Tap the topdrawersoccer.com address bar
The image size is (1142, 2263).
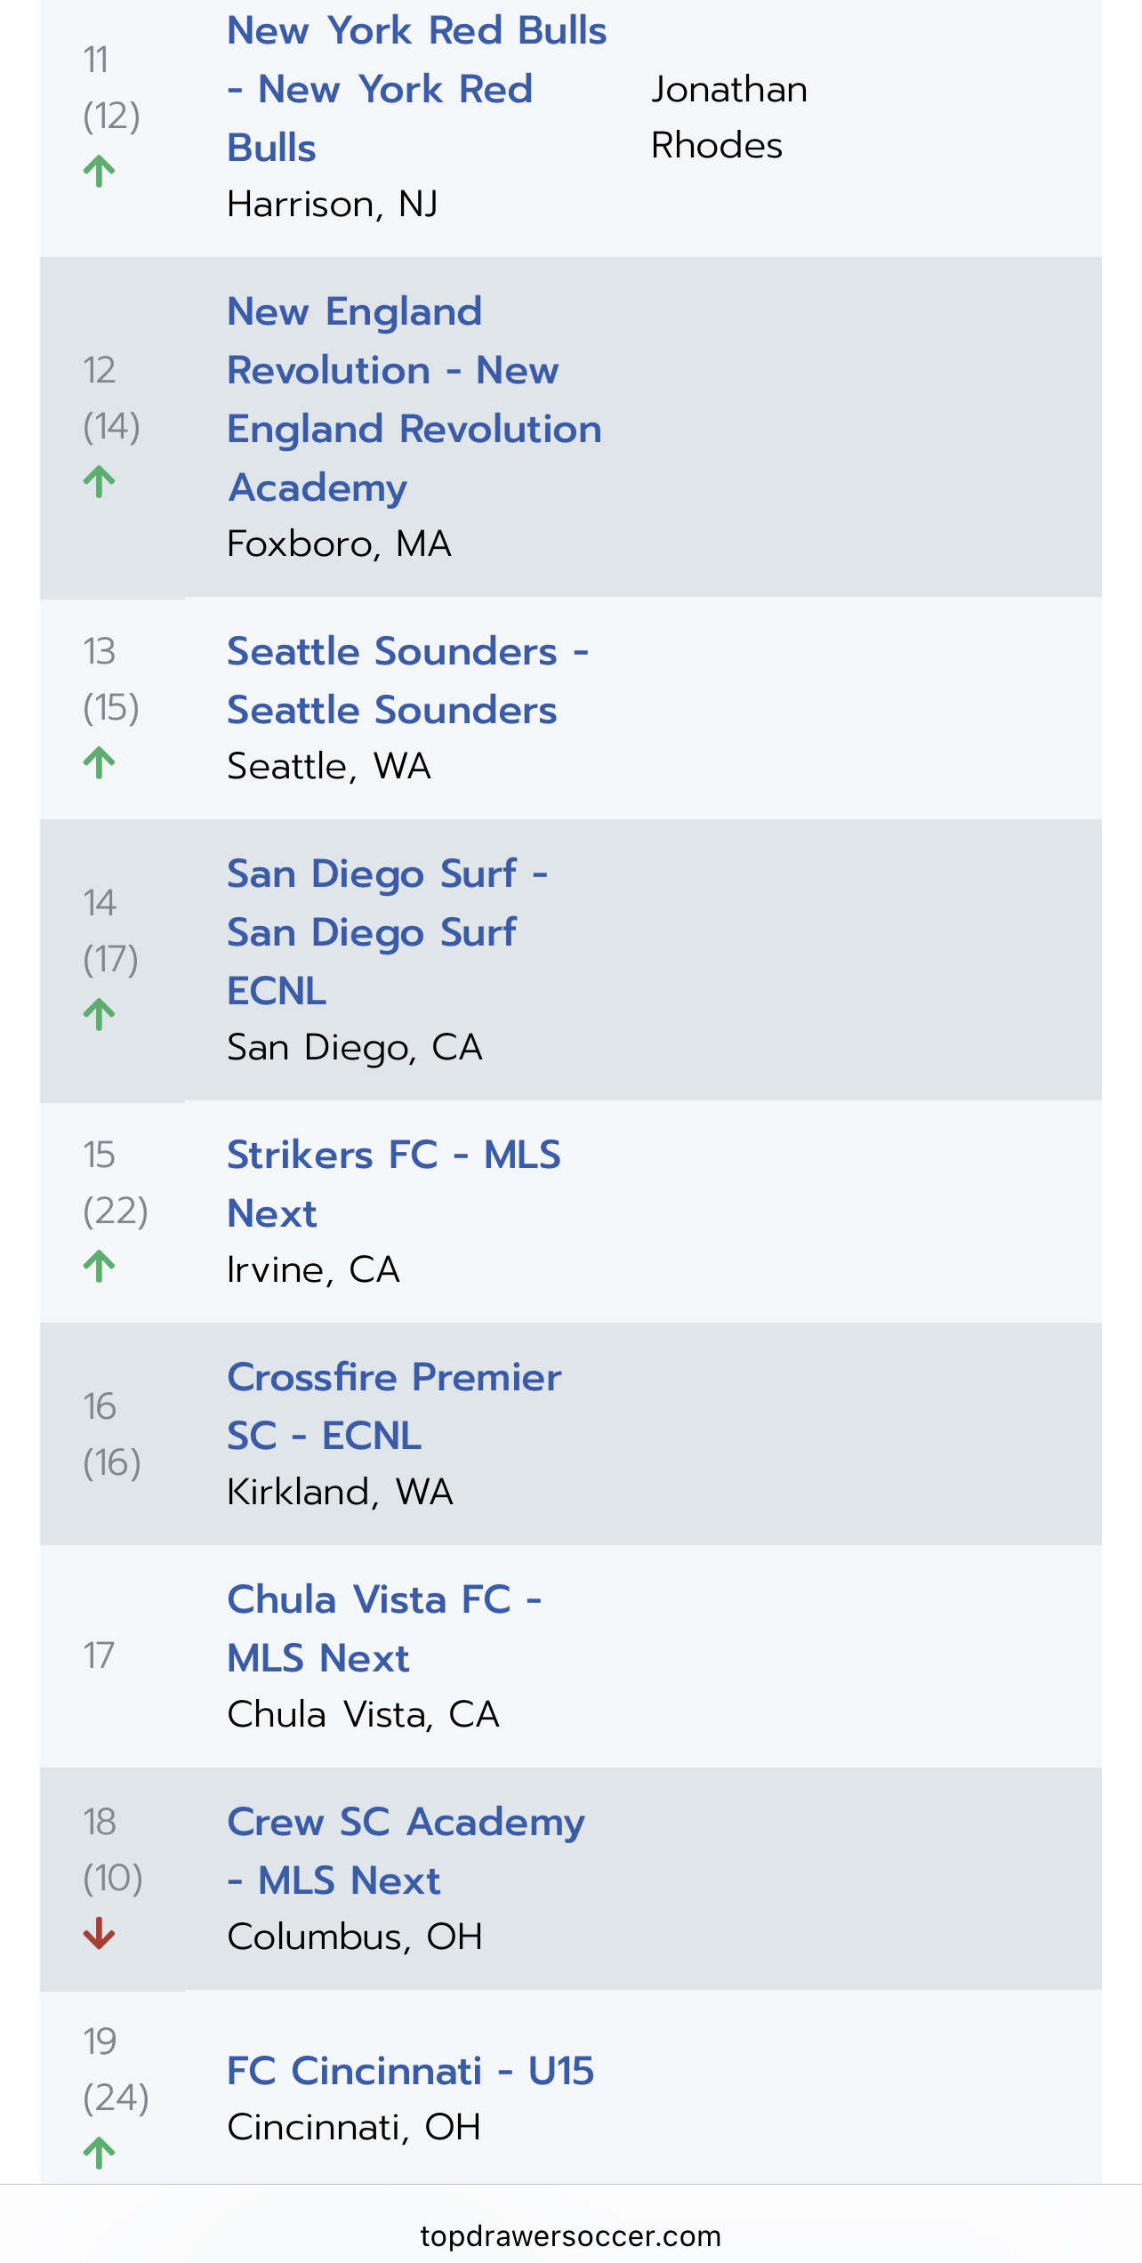[570, 2235]
